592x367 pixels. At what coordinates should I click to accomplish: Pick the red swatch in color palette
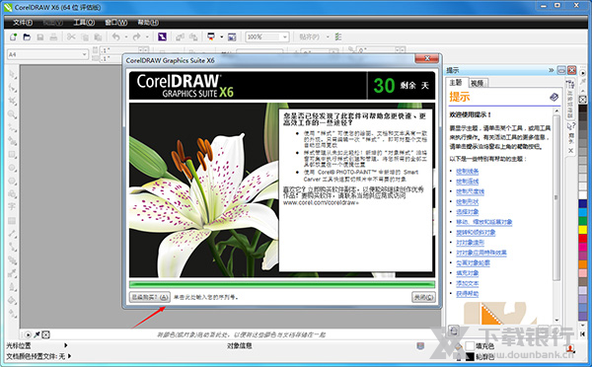point(583,238)
